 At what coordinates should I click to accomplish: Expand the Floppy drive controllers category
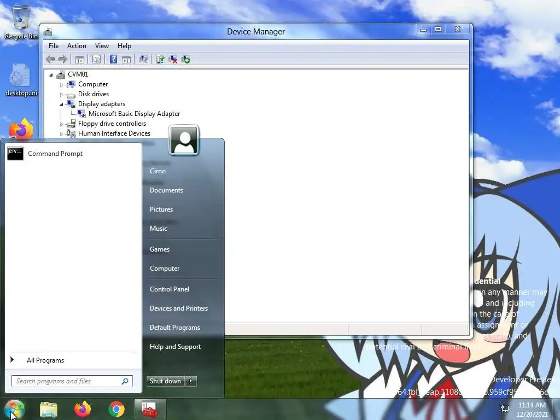pyautogui.click(x=61, y=124)
